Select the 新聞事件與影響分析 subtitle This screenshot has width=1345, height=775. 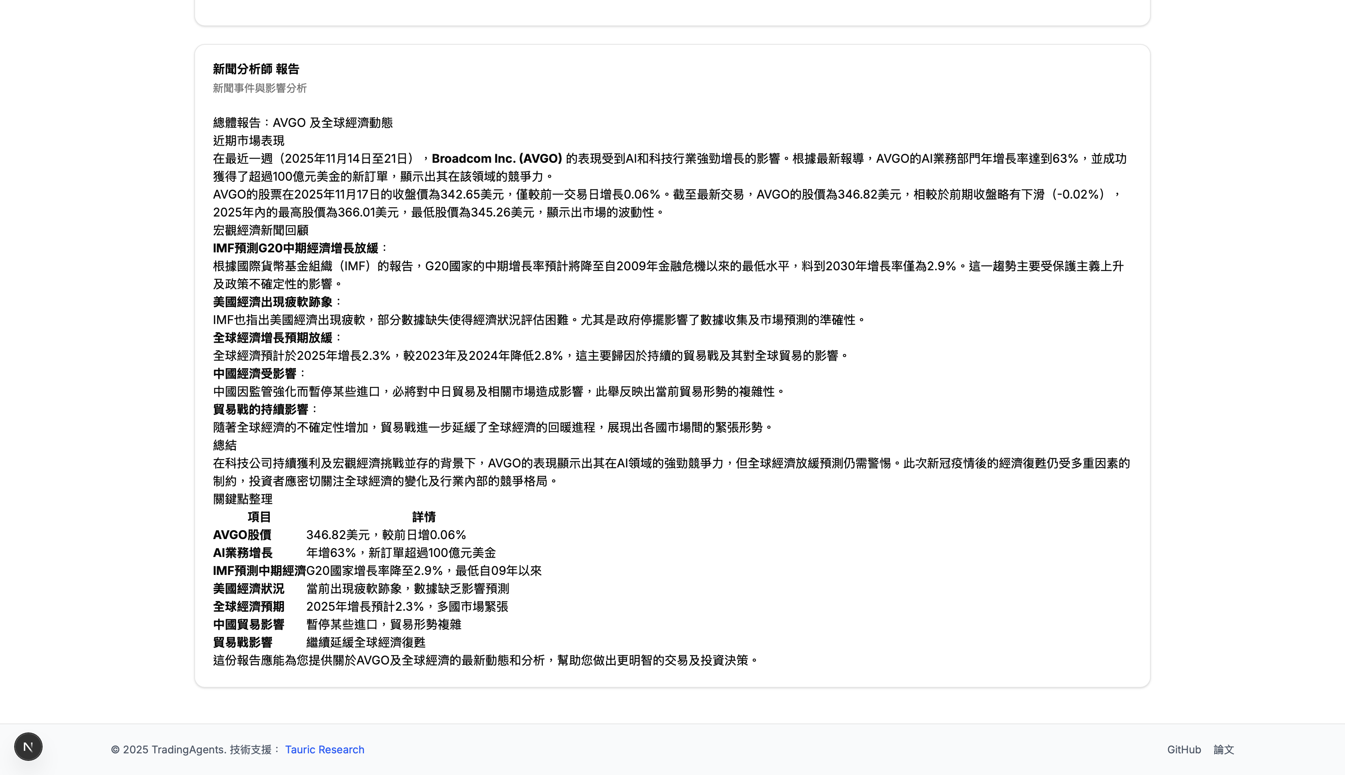point(260,88)
